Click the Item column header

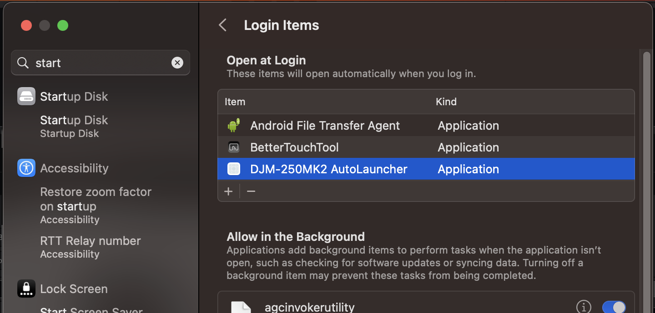(x=235, y=102)
